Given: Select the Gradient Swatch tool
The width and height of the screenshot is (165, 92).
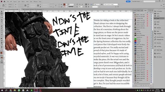Looking at the screenshot, I should [2, 39].
